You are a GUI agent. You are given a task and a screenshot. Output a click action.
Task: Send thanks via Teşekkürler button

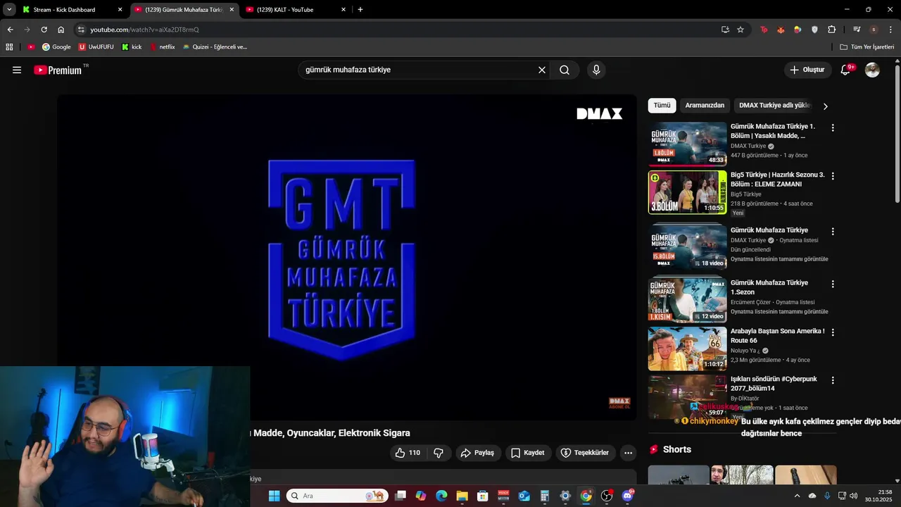(584, 453)
